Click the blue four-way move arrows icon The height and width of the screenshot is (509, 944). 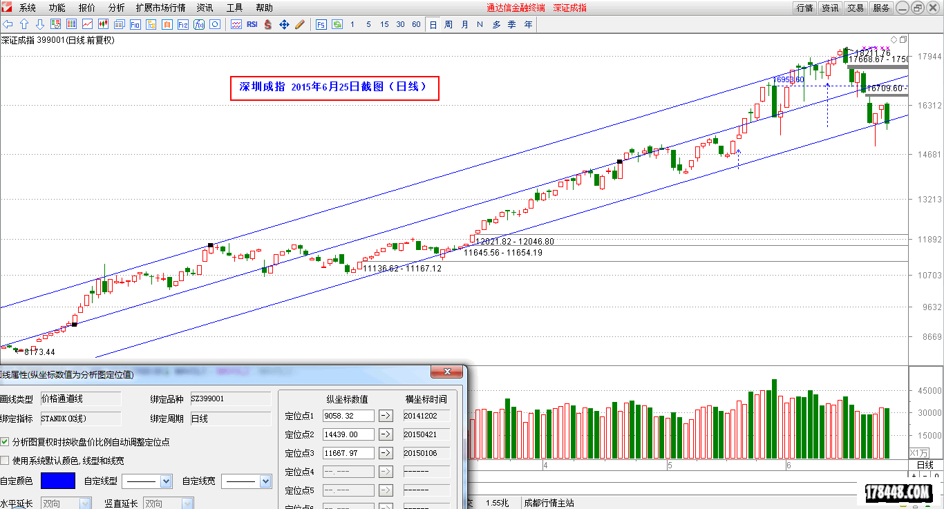point(284,24)
